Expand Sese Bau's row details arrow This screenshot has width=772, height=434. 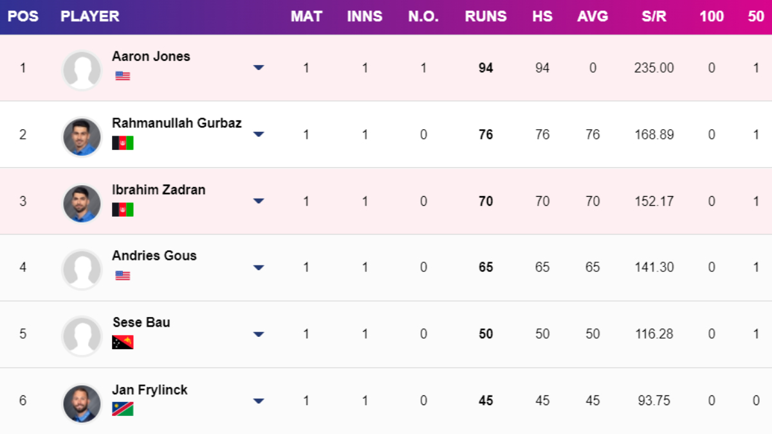tap(259, 334)
